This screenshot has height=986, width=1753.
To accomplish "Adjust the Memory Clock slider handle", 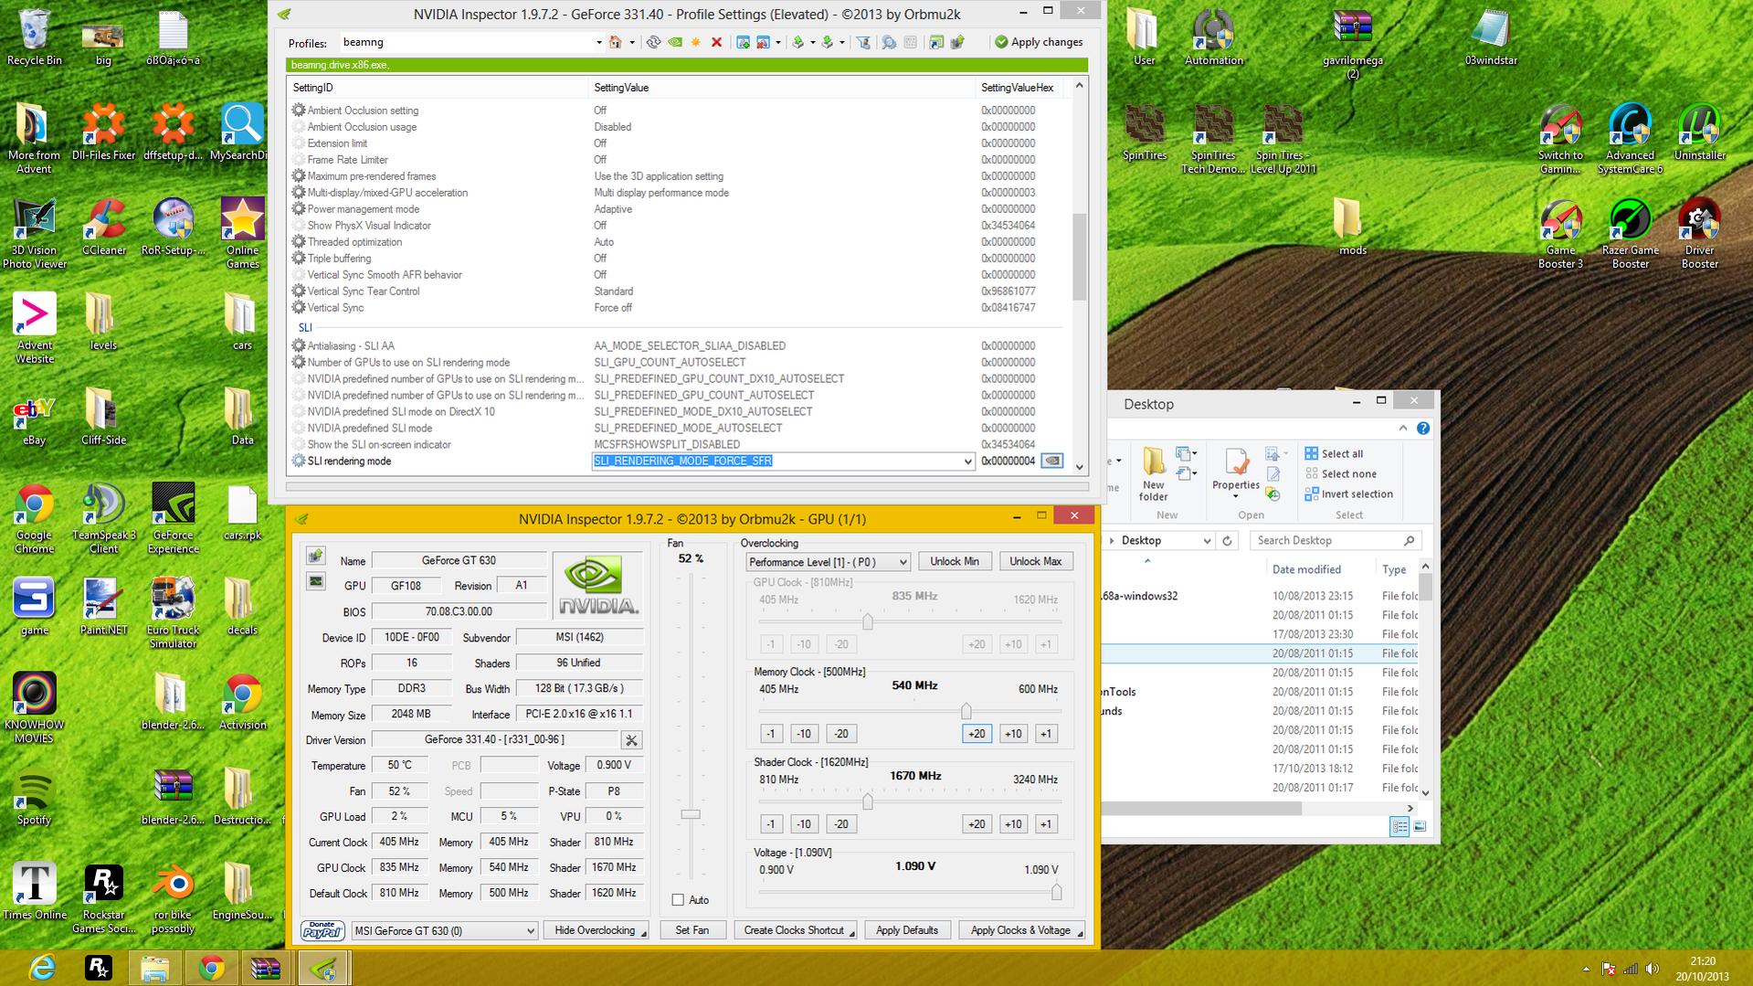I will coord(966,711).
